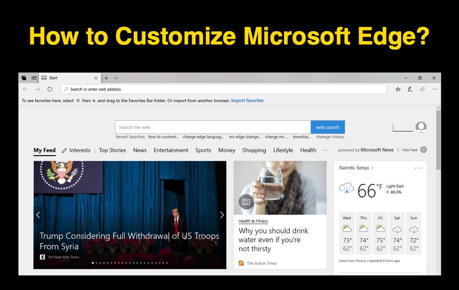Image resolution: width=459 pixels, height=290 pixels.
Task: Select Thu forecast tile
Action: coord(363,233)
